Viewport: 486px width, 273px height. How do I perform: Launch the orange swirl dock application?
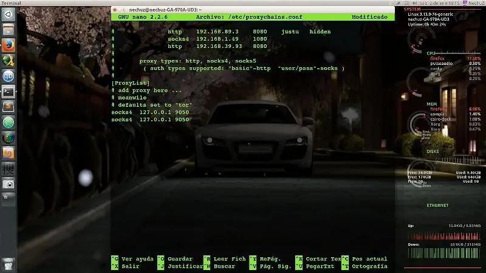[9, 153]
